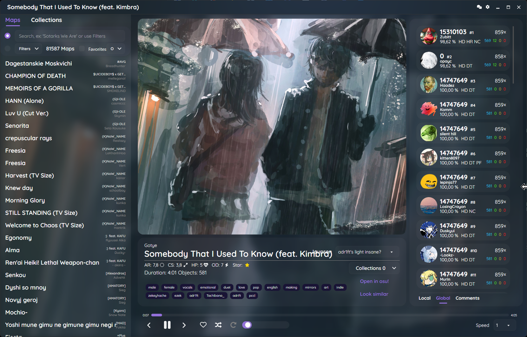Click Zubitt's avatar in the leaderboard
This screenshot has width=527, height=337.
click(428, 36)
